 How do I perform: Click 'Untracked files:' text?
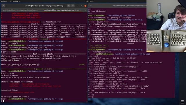10,90
